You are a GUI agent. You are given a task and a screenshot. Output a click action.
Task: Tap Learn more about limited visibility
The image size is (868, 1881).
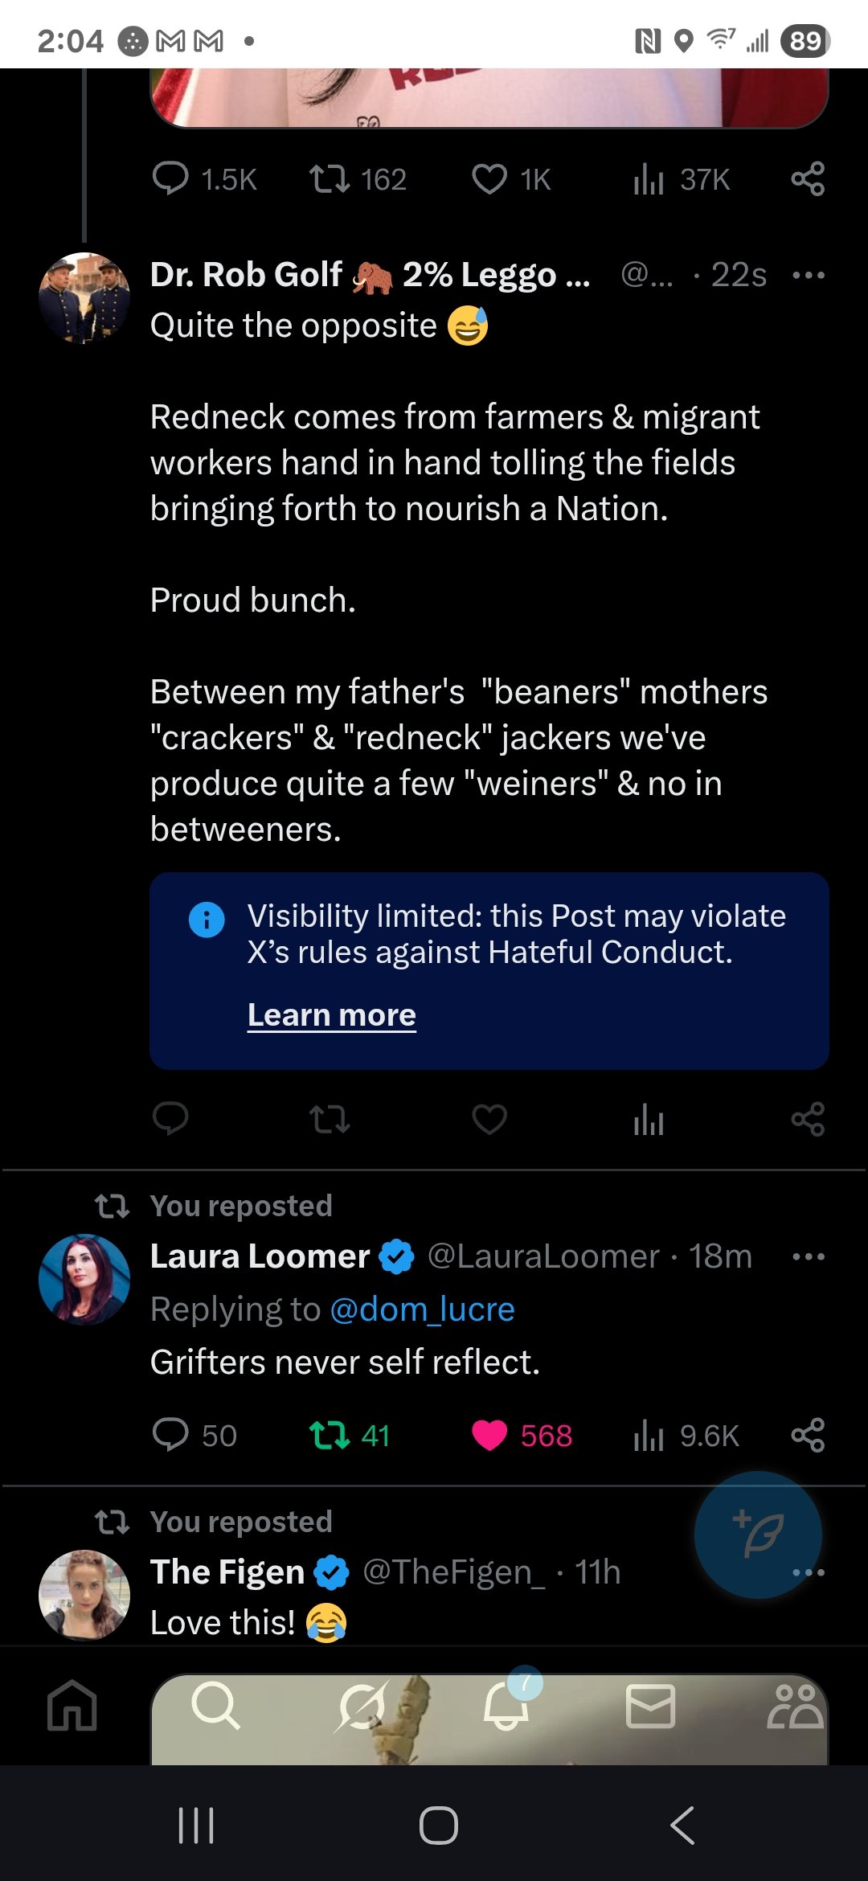coord(331,1015)
